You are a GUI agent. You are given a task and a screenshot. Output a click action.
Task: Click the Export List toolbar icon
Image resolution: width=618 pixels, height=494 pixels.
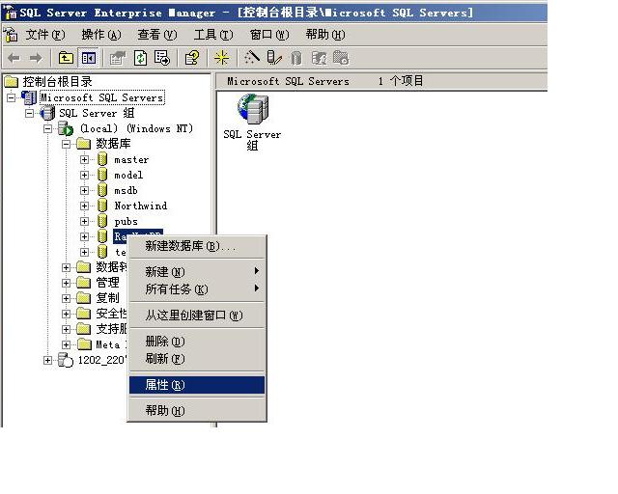pyautogui.click(x=162, y=58)
